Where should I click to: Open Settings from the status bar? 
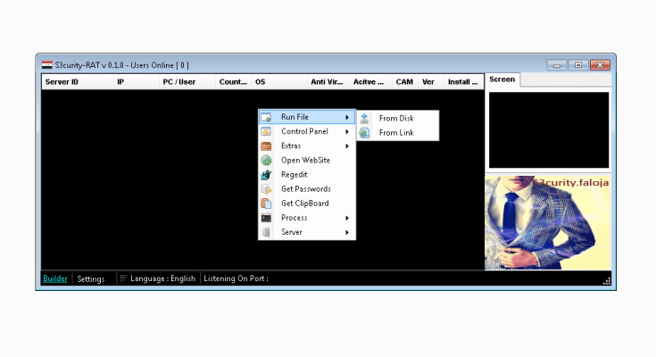pos(90,278)
